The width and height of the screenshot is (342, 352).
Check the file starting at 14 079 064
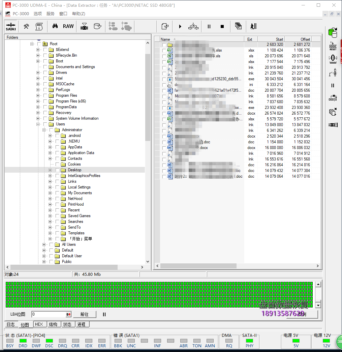(x=164, y=177)
